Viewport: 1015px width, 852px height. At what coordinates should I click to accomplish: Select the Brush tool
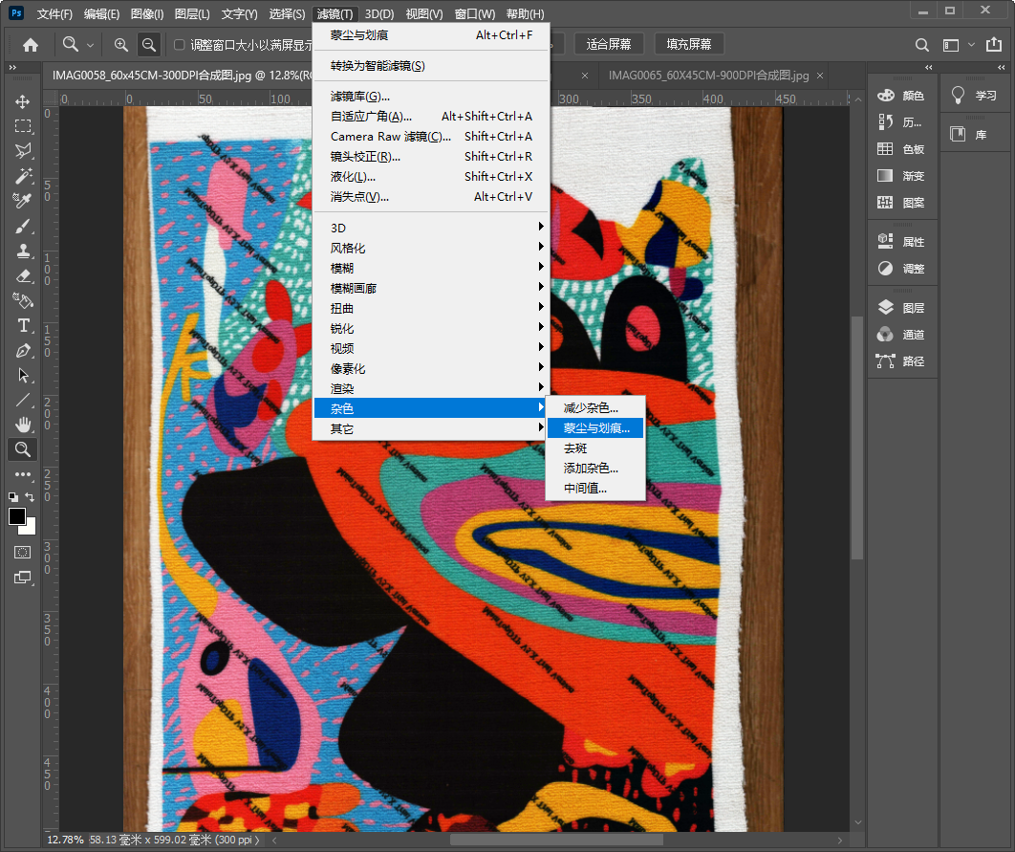pos(23,226)
